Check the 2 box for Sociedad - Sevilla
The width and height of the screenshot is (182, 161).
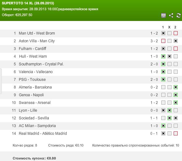[x=176, y=118]
